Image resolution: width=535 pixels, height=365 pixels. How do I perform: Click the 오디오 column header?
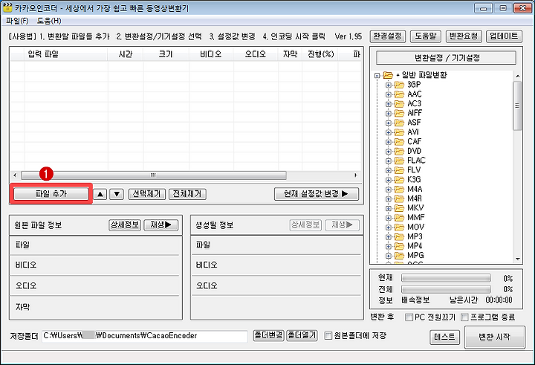coord(256,54)
